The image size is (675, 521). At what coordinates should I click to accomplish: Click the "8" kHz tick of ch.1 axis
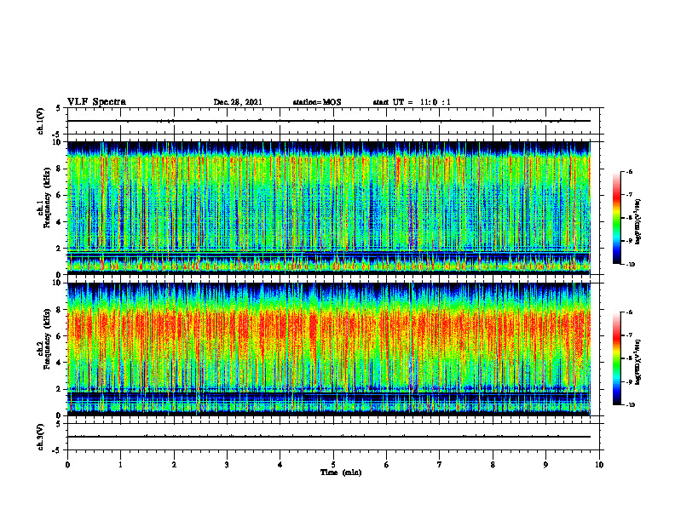point(59,169)
